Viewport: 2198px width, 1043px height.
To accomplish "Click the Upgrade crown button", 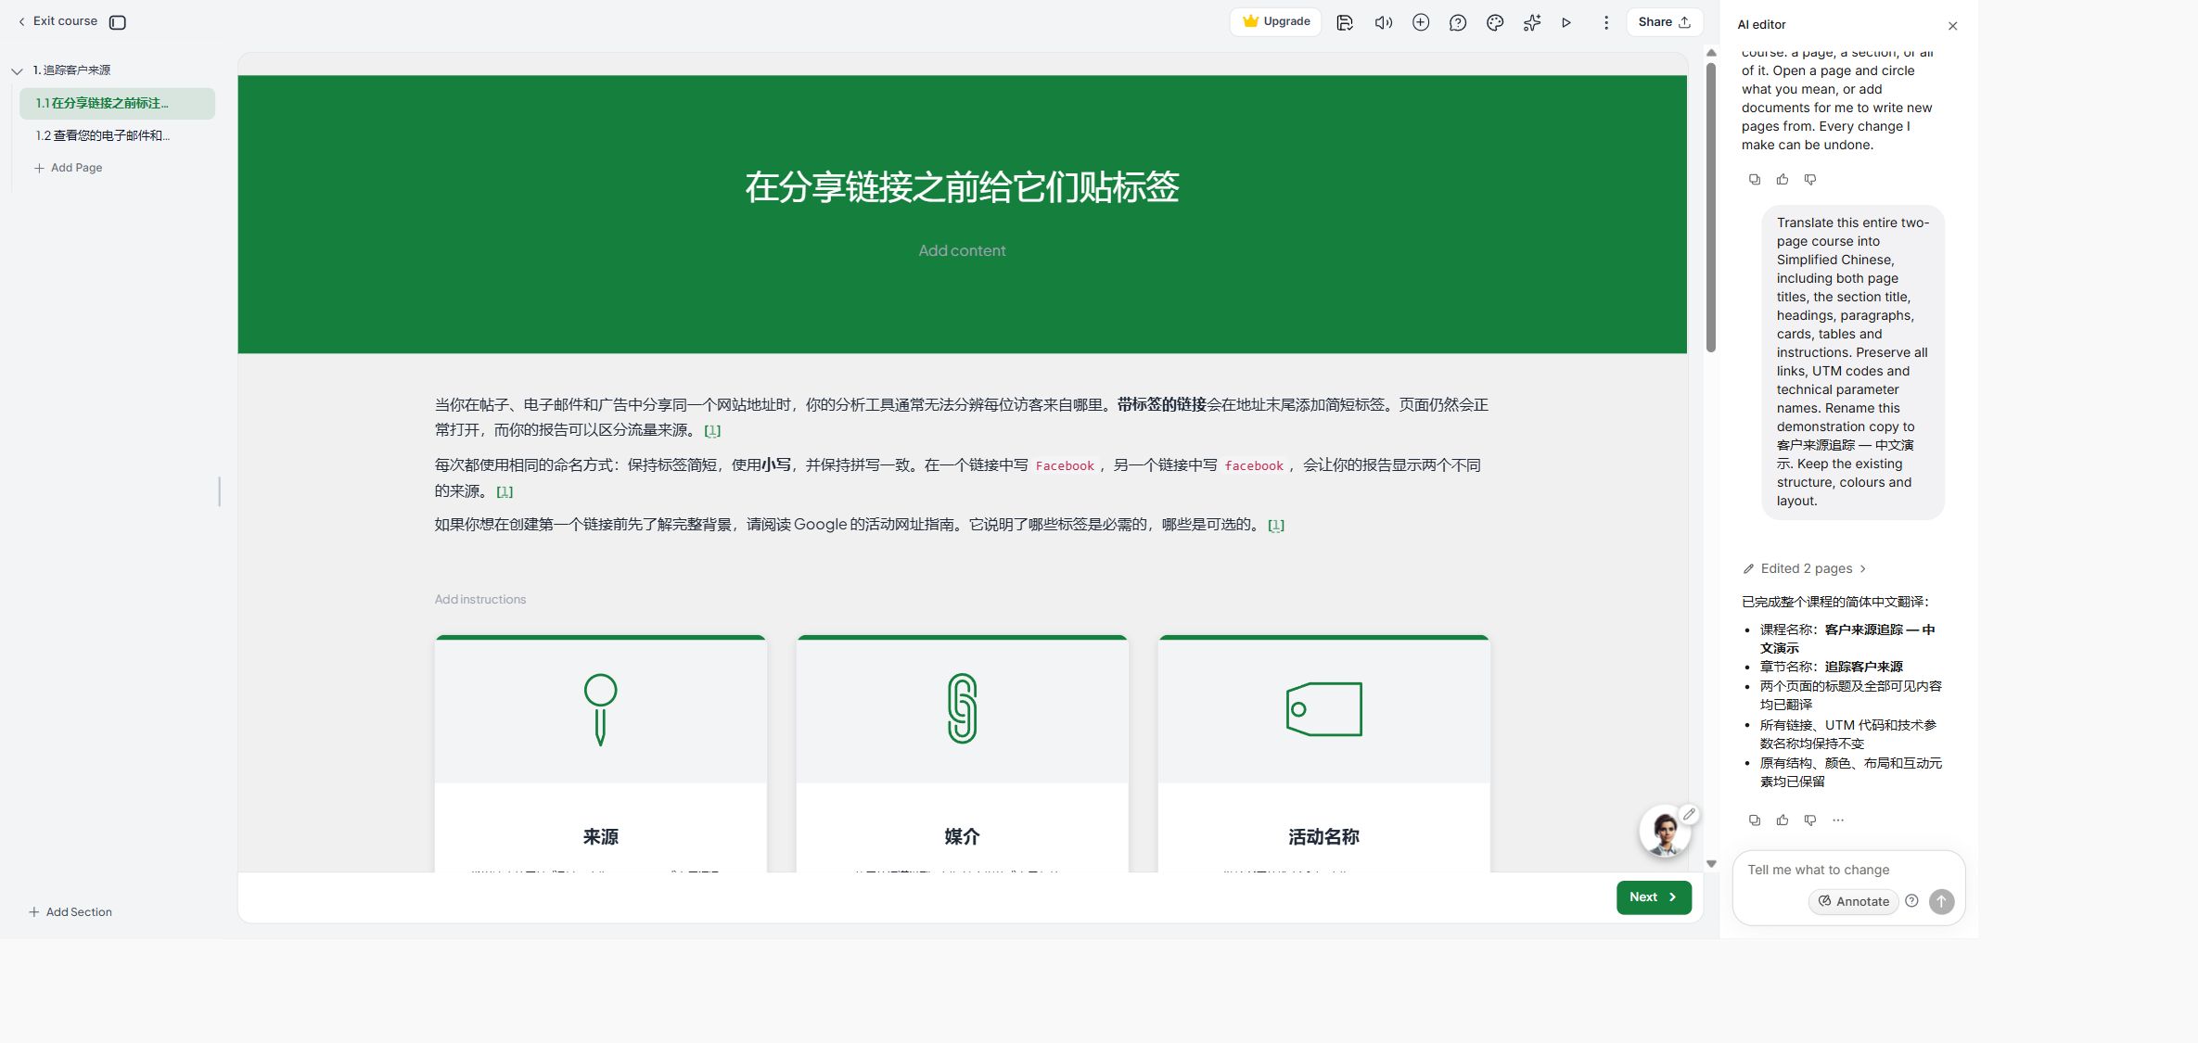I will [1276, 21].
